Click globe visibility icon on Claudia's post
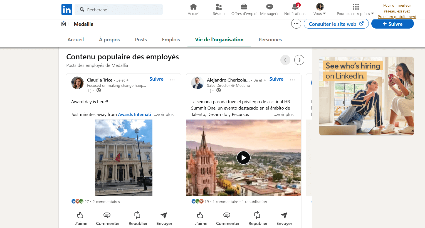The width and height of the screenshot is (425, 228). 99,90
